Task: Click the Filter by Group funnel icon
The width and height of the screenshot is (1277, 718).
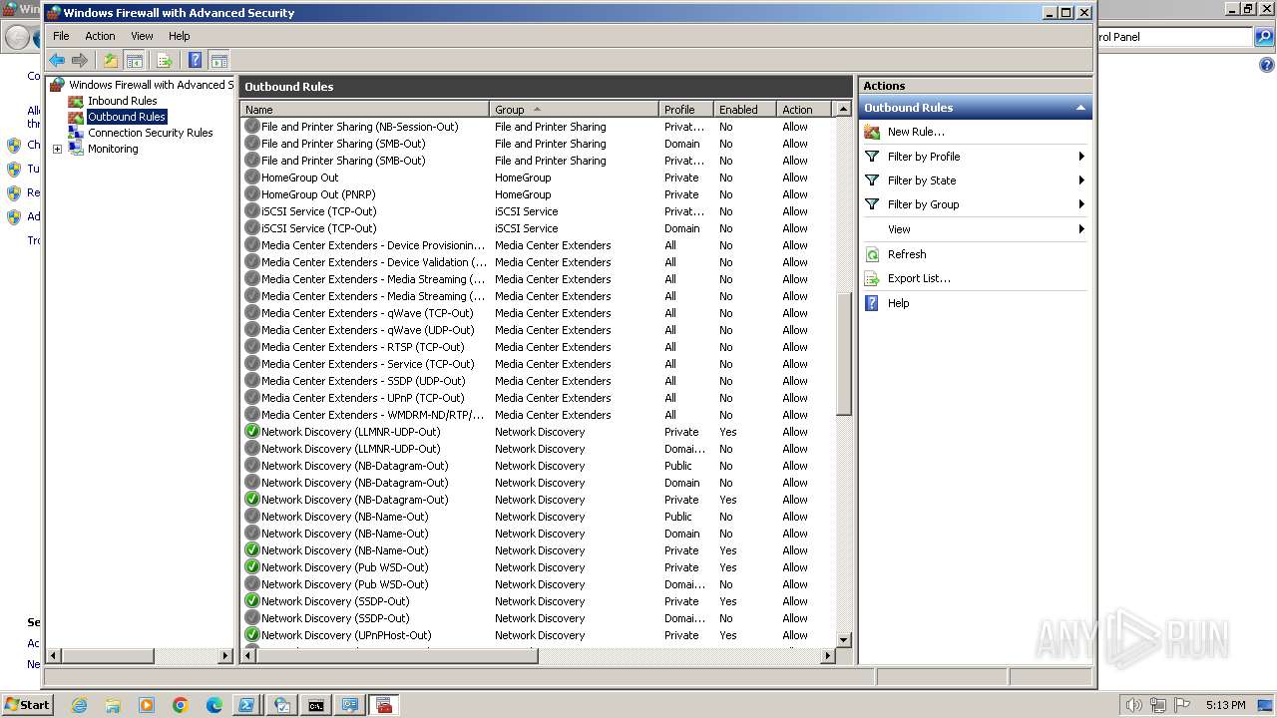Action: 872,204
